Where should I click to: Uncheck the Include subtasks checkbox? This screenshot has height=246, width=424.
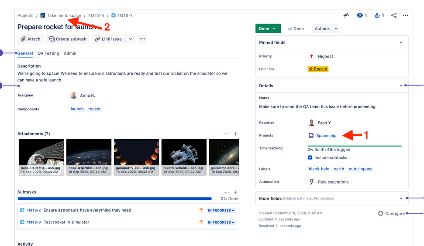coord(310,157)
